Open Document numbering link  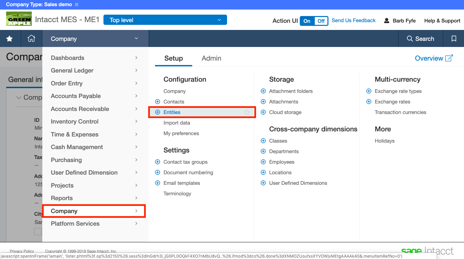[x=188, y=173]
